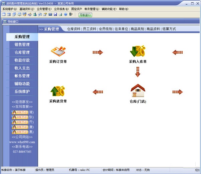Click the exit door icon in toolbar
This screenshot has height=174, width=201.
[71, 14]
